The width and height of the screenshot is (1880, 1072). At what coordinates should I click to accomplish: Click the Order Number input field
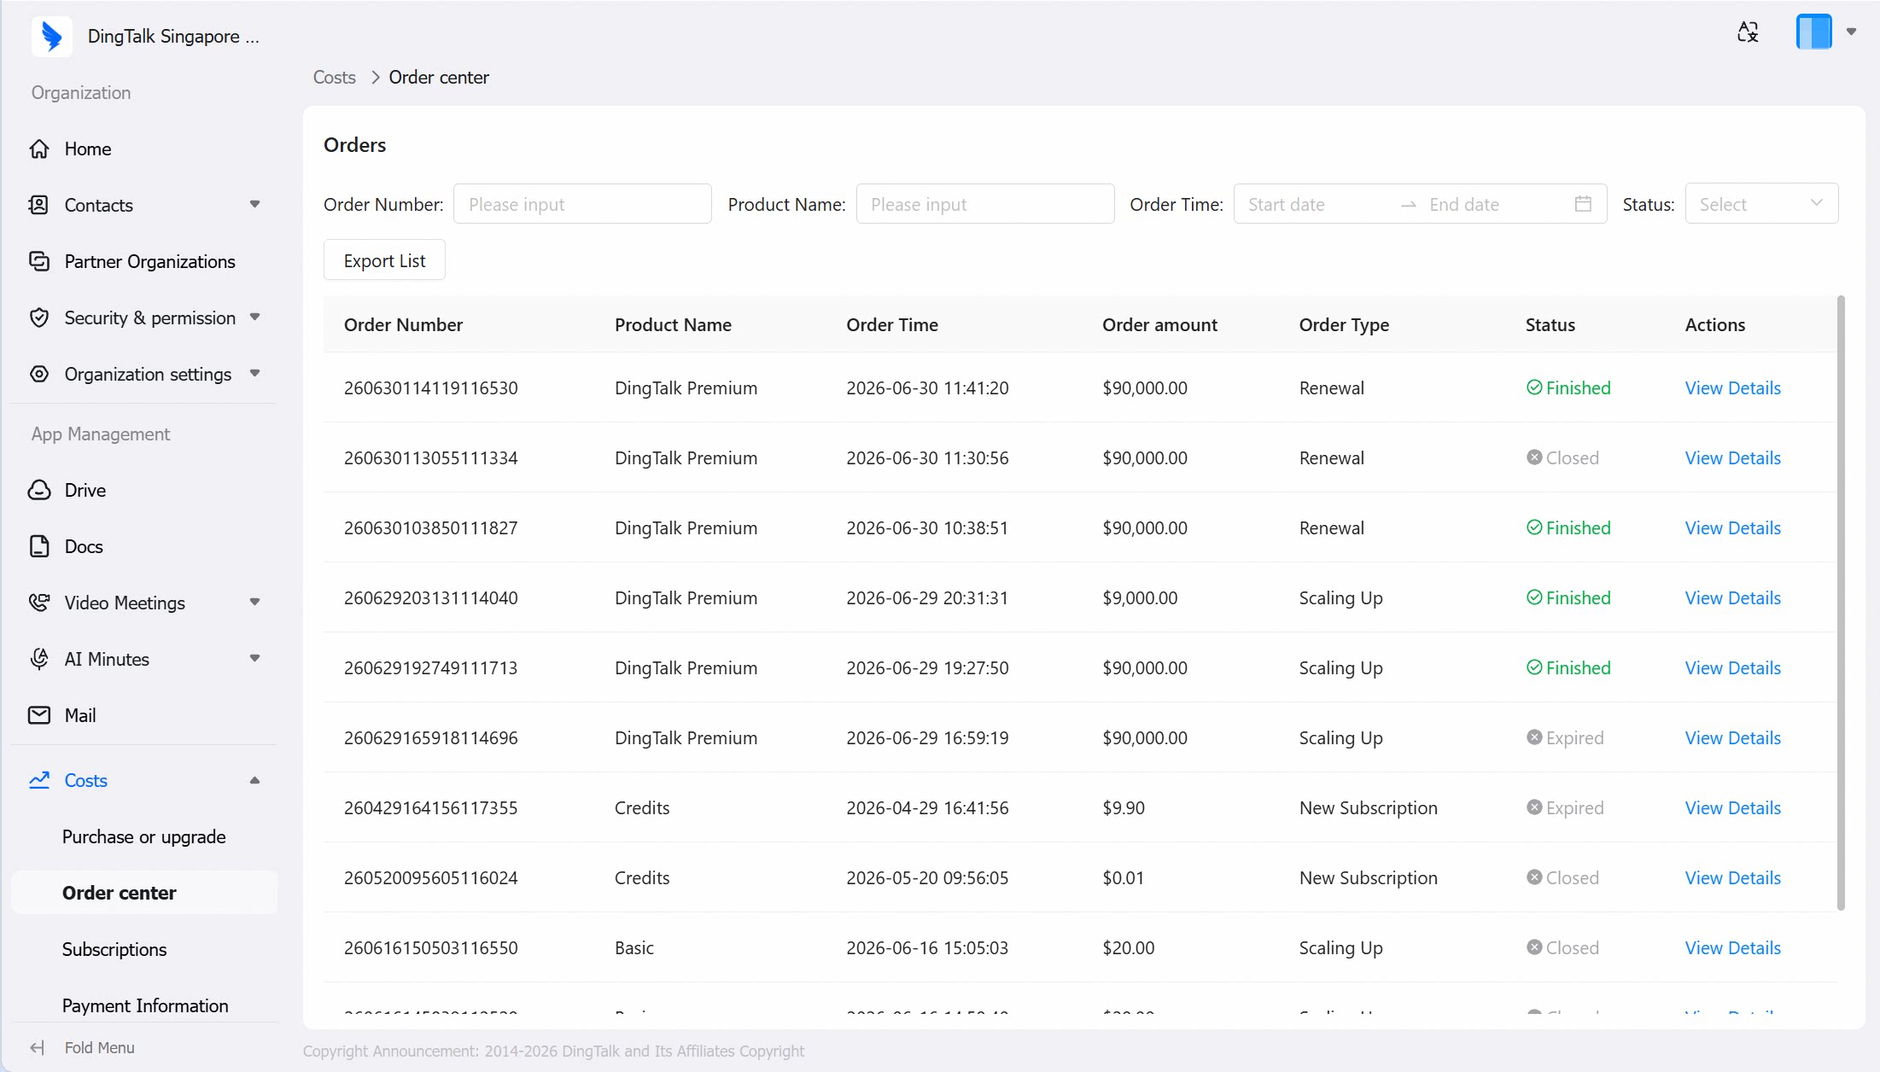pos(582,204)
